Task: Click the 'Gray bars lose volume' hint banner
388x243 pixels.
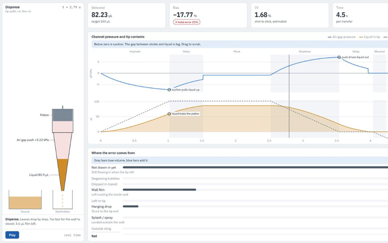Action: click(239, 160)
